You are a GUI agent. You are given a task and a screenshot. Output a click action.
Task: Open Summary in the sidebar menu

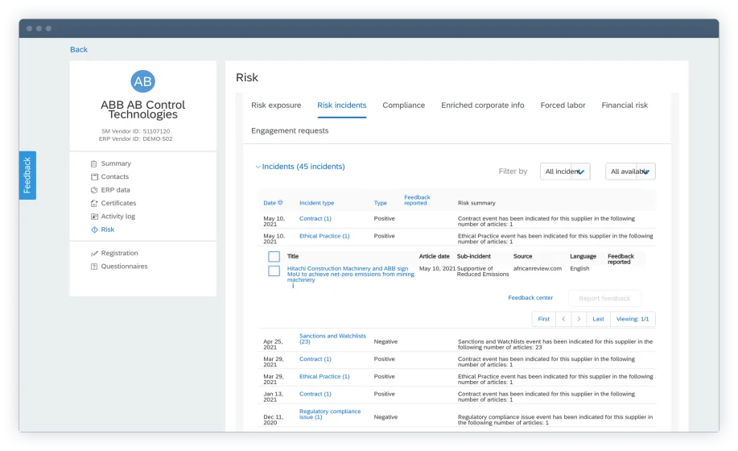(116, 163)
